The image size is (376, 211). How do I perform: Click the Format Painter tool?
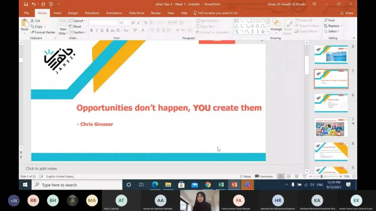[x=43, y=32]
